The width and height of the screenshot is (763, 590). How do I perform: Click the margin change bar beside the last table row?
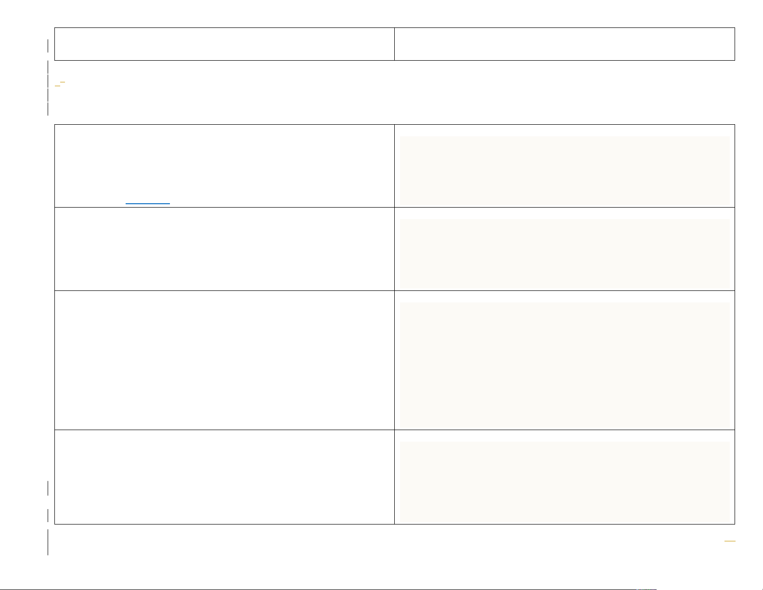48,487
